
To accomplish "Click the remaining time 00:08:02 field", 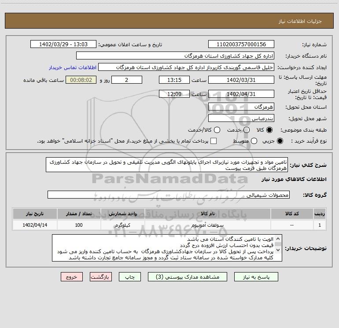I will point(81,80).
